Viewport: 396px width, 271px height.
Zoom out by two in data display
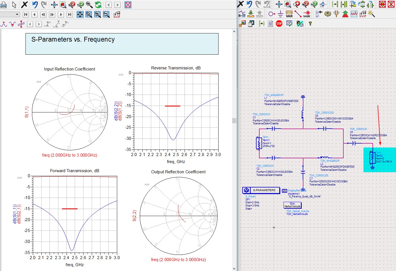(80, 5)
